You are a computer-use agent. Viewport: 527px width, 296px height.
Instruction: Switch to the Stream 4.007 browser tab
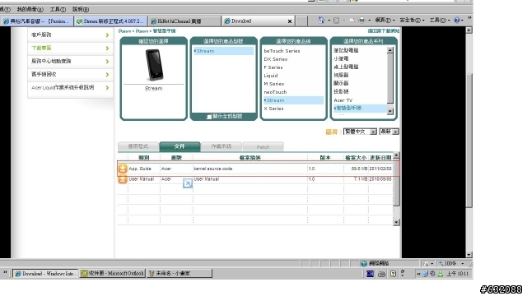pyautogui.click(x=110, y=21)
